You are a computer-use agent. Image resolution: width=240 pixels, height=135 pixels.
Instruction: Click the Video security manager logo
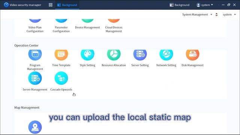tap(6, 5)
